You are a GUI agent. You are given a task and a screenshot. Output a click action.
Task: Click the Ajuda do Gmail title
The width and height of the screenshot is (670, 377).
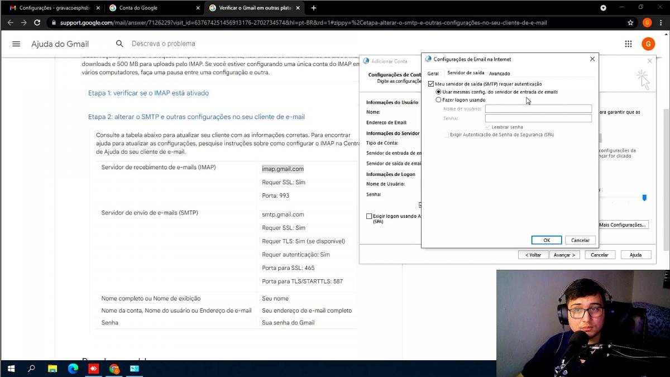[x=60, y=44]
